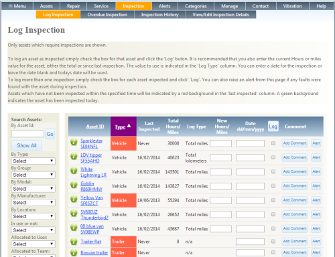The image size is (335, 257).
Task: Switch to Inspection History tab
Action: (x=159, y=15)
